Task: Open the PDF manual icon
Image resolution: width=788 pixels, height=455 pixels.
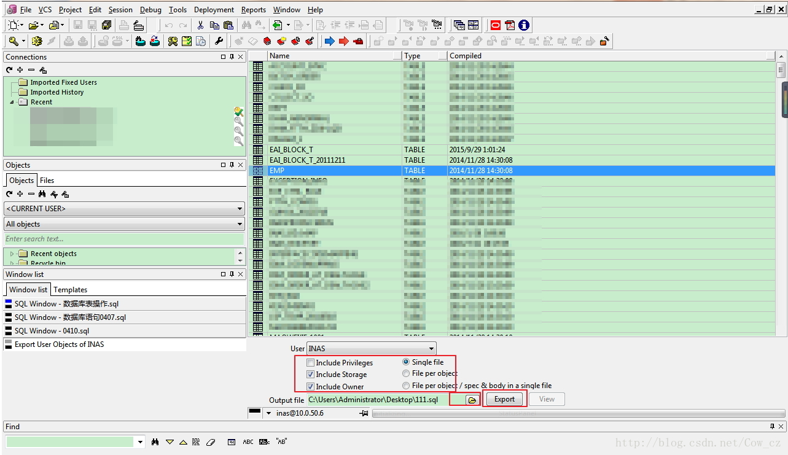Action: pos(510,25)
